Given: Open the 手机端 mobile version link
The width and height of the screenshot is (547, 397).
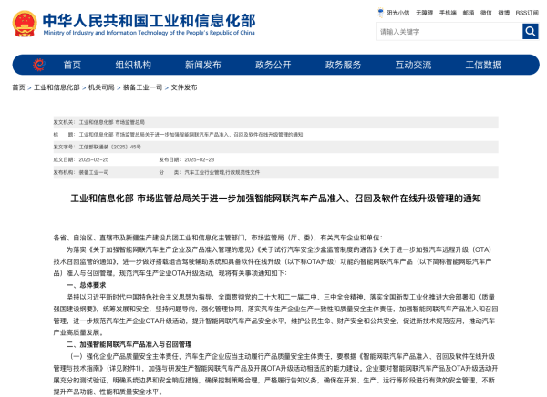Looking at the screenshot, I should click(448, 13).
